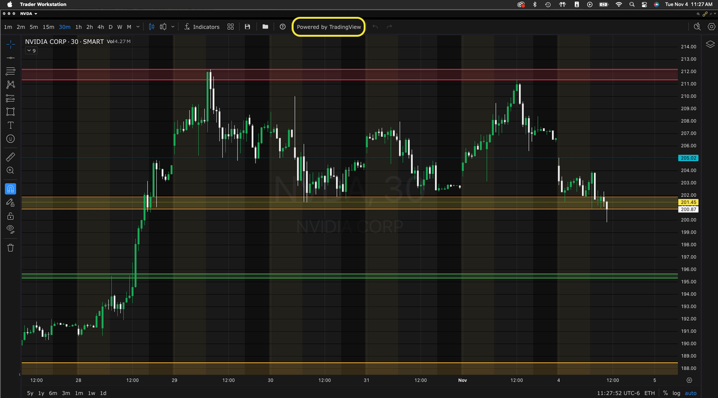The height and width of the screenshot is (398, 718).
Task: Select the crosshair cursor tool
Action: click(x=10, y=44)
